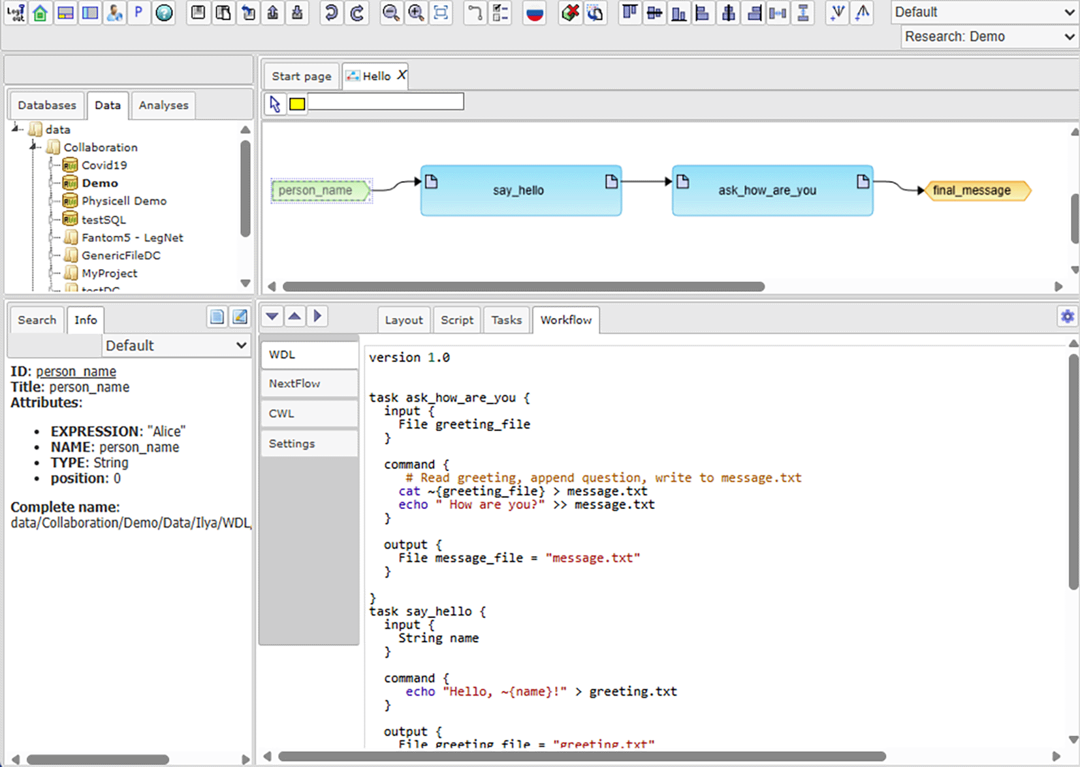Open the Default dropdown in Info panel
The height and width of the screenshot is (767, 1080).
click(176, 346)
